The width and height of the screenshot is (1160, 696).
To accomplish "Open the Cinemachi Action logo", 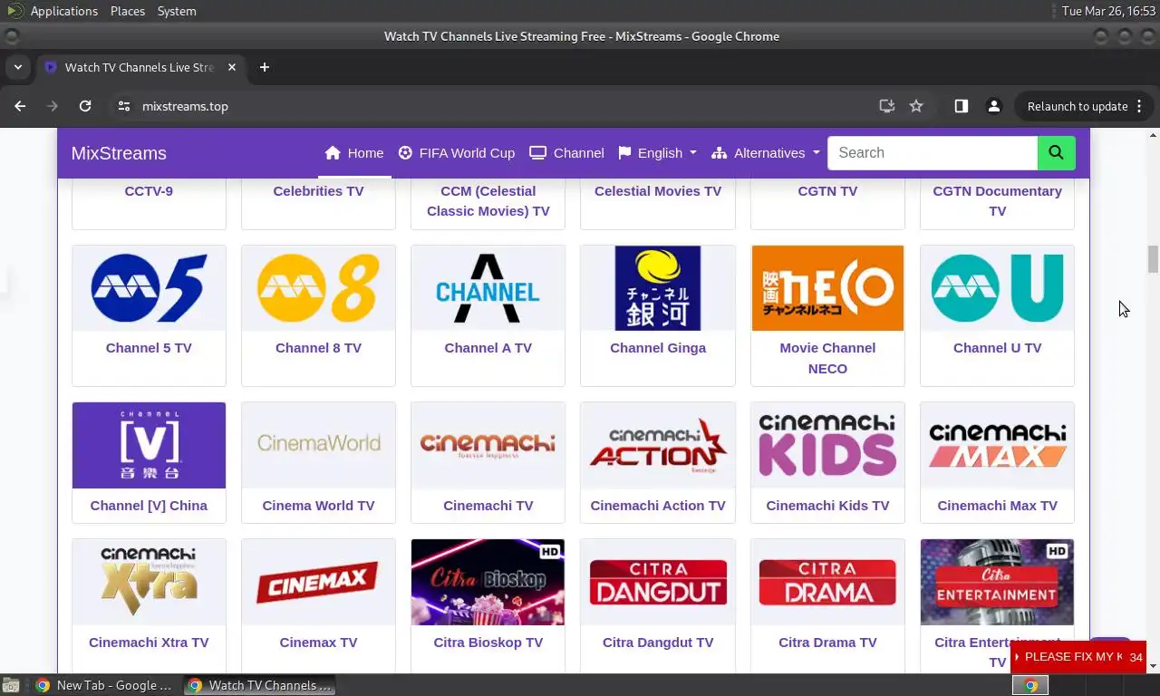I will (x=658, y=445).
